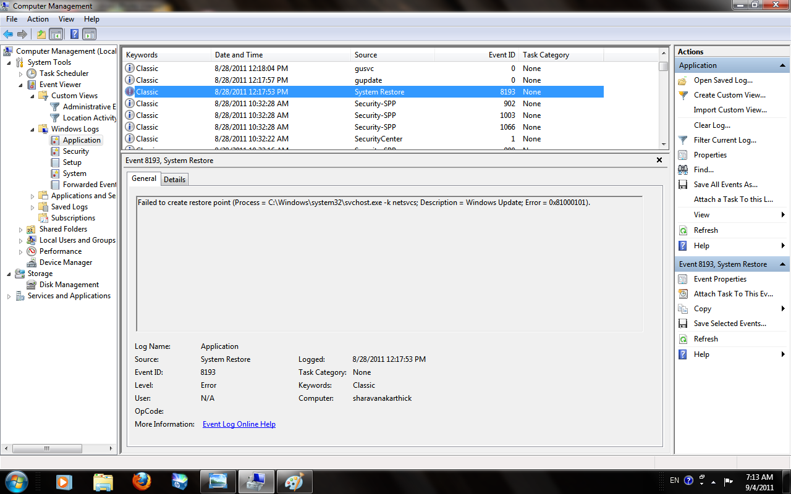791x494 pixels.
Task: Open the Action menu
Action: (38, 19)
